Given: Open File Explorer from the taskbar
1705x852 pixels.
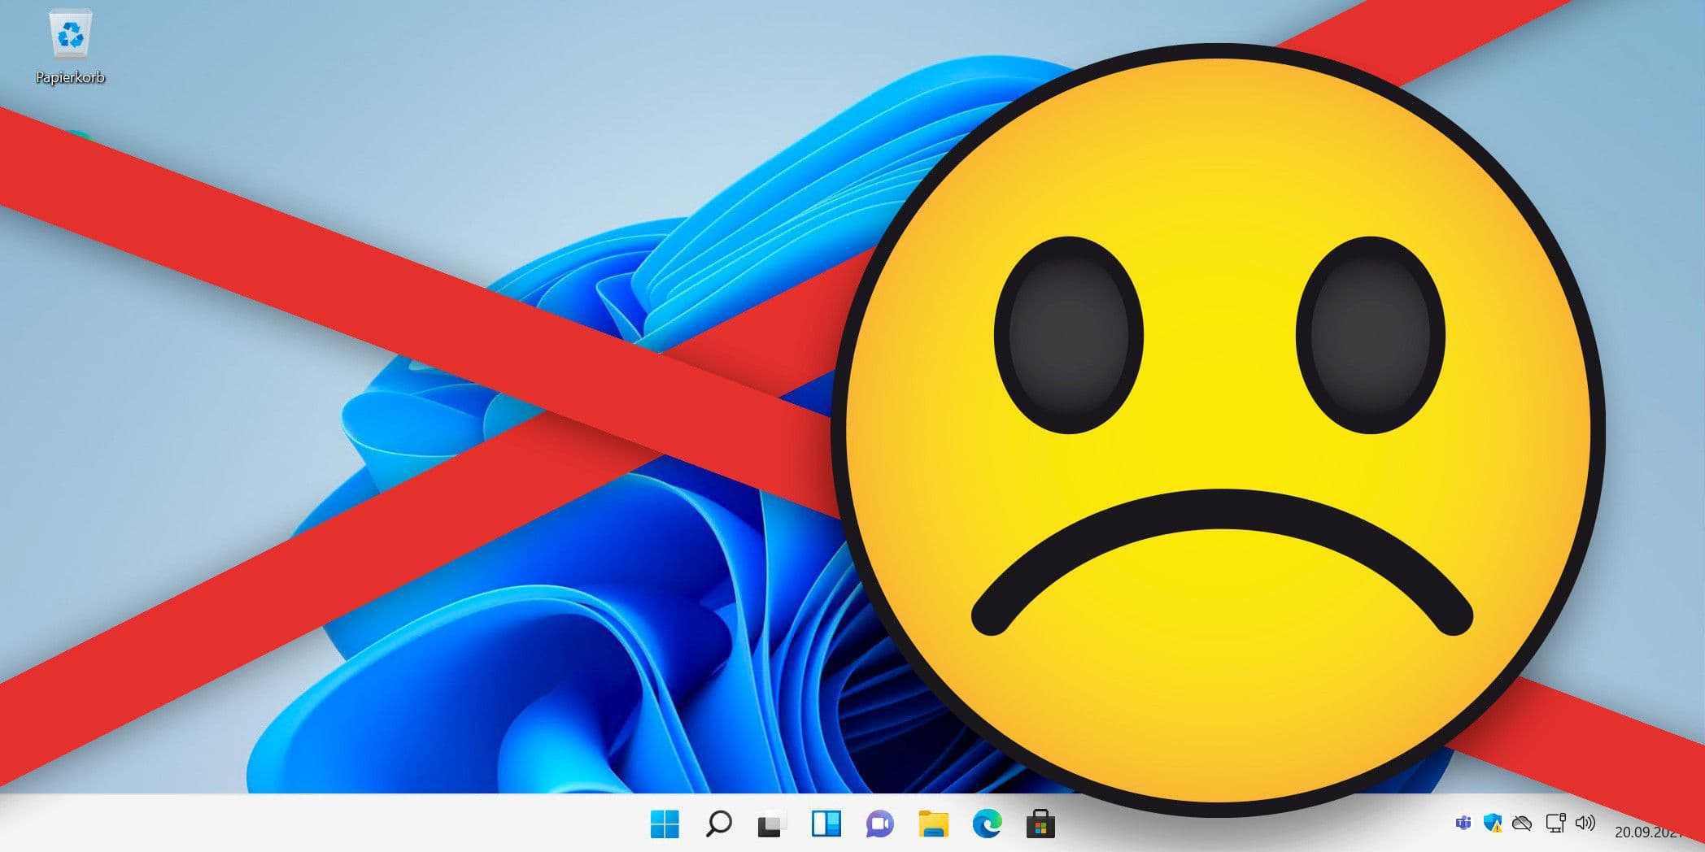Looking at the screenshot, I should coord(934,824).
